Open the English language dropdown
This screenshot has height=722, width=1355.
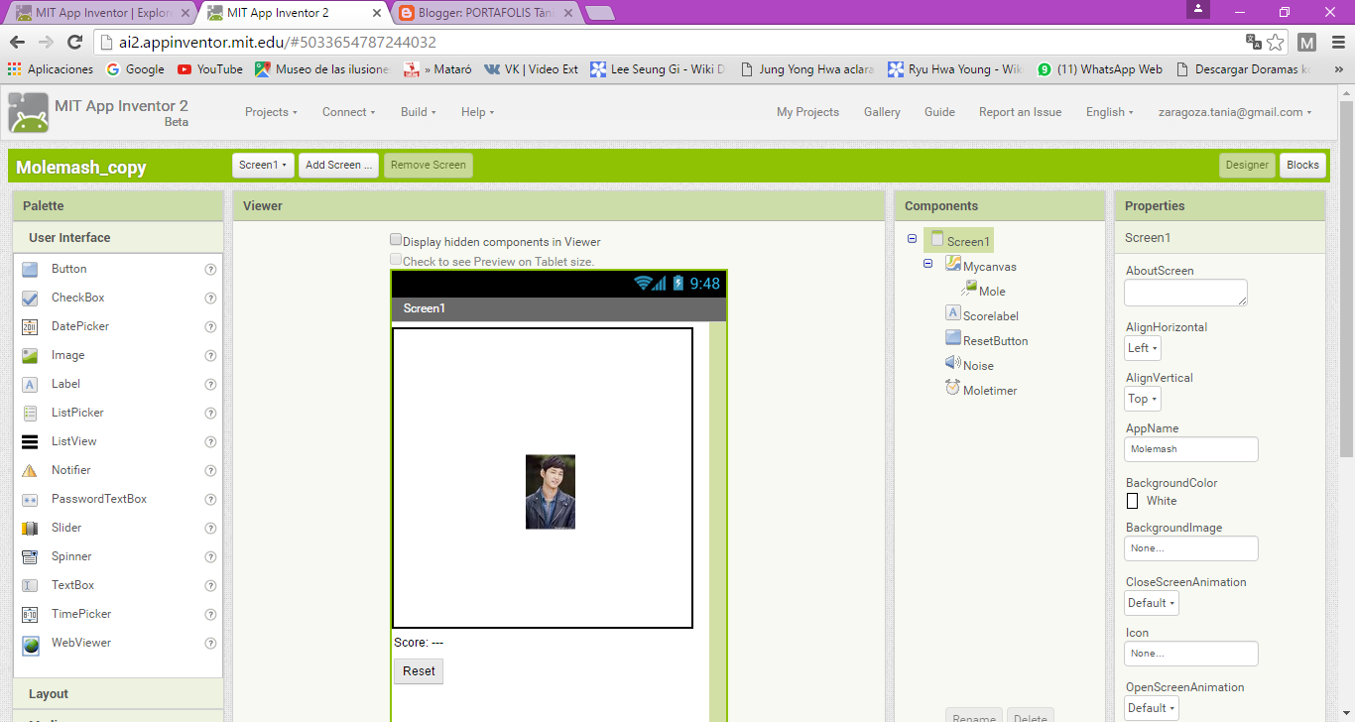[1110, 112]
